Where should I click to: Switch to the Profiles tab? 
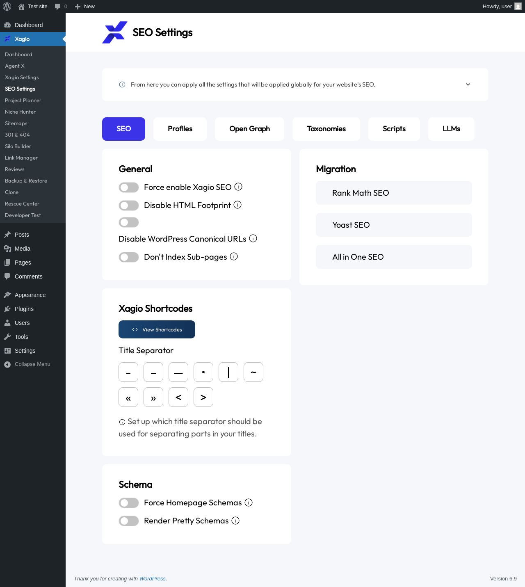coord(180,129)
